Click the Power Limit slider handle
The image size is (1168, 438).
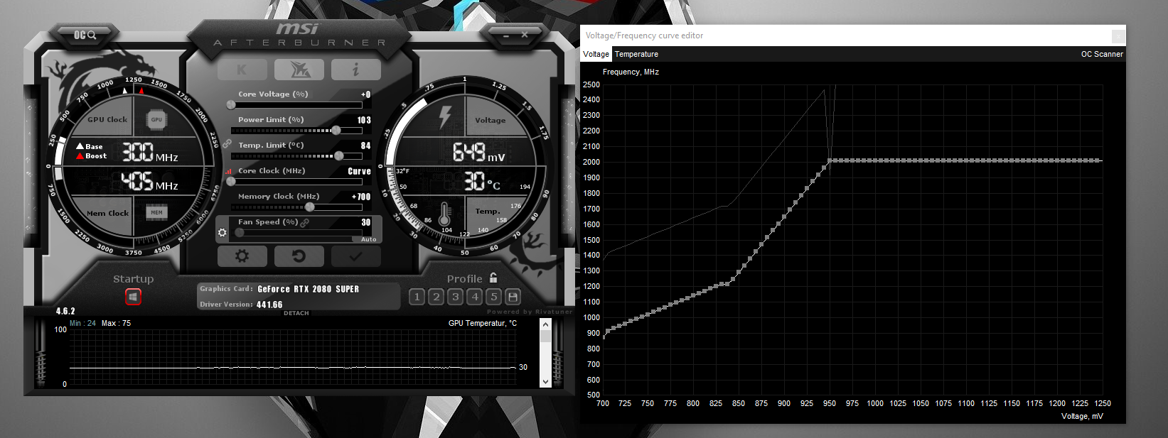336,130
